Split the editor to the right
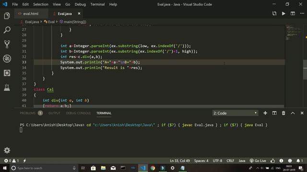This screenshot has height=172, width=307. click(x=293, y=13)
